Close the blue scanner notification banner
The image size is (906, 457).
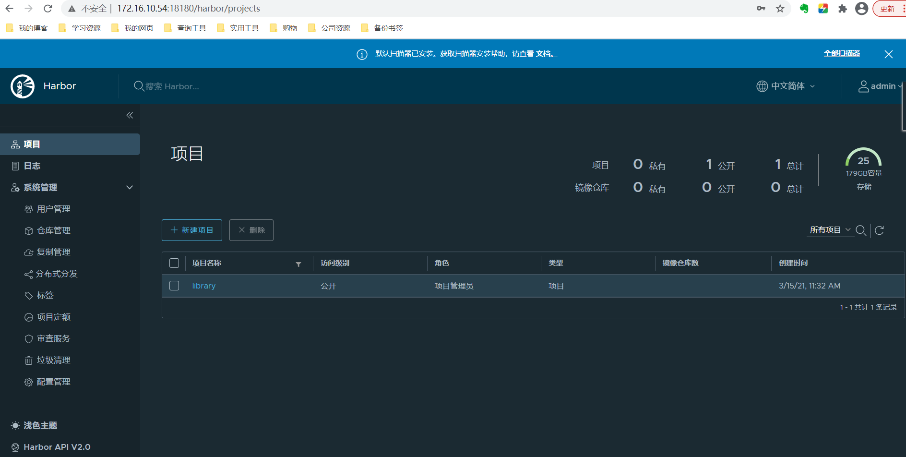889,54
